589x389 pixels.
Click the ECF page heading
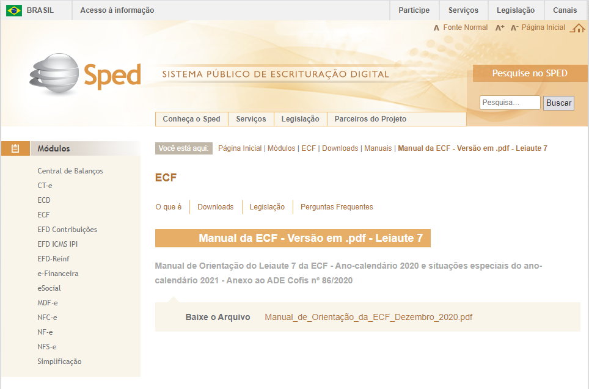tap(166, 178)
